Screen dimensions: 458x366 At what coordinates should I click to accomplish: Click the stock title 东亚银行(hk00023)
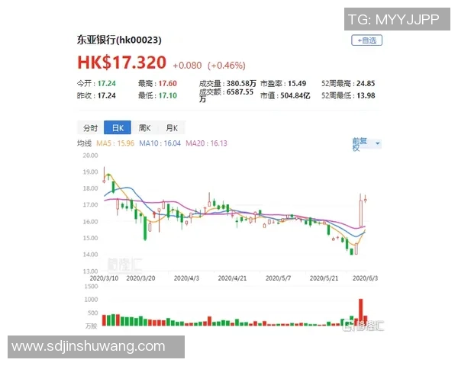119,40
